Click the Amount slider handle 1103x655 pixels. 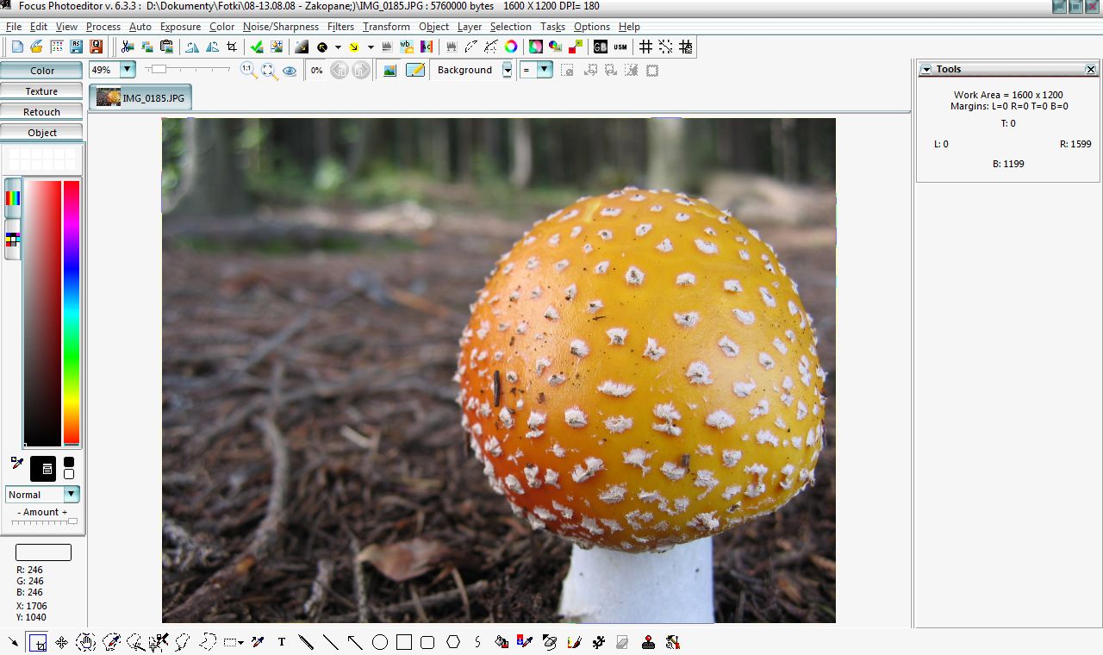tap(72, 521)
